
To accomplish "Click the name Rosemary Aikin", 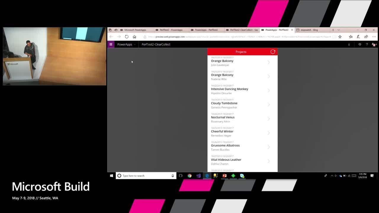I will (220, 122).
